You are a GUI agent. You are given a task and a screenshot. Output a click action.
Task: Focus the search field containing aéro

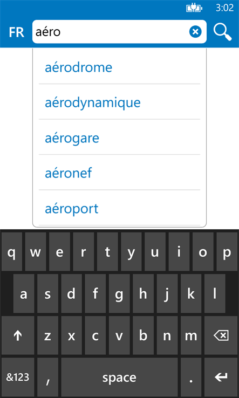tap(111, 32)
